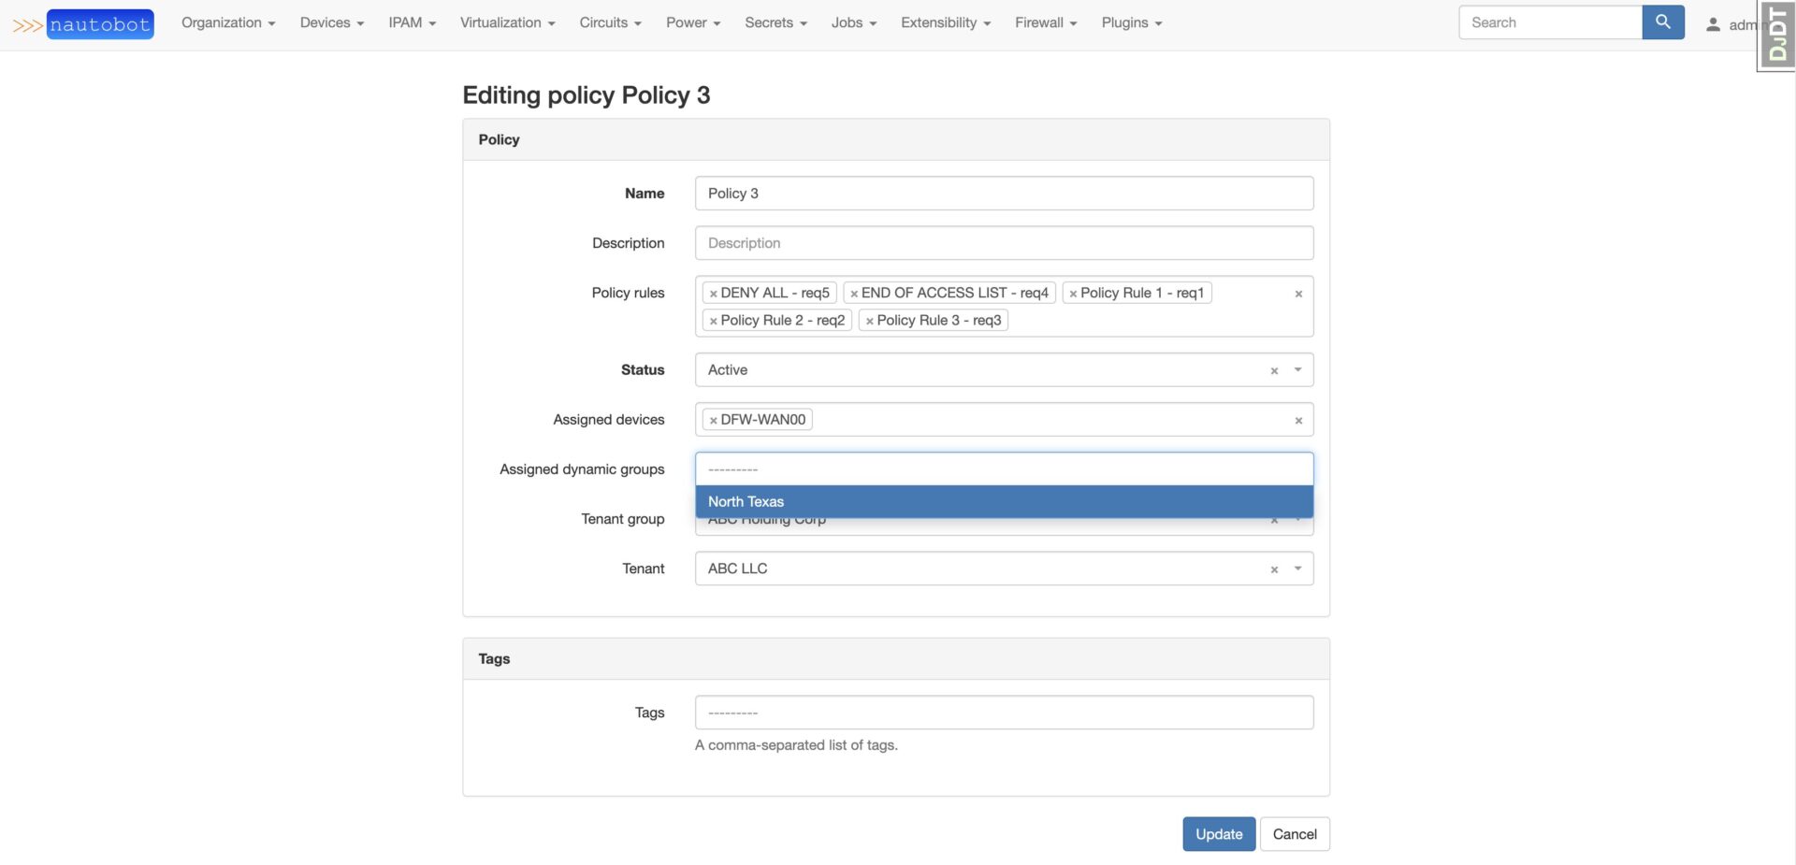Clear the ABC LLC tenant selection
The width and height of the screenshot is (1796, 865).
point(1274,569)
